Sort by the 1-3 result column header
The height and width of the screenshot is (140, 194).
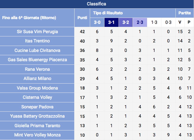(154, 22)
